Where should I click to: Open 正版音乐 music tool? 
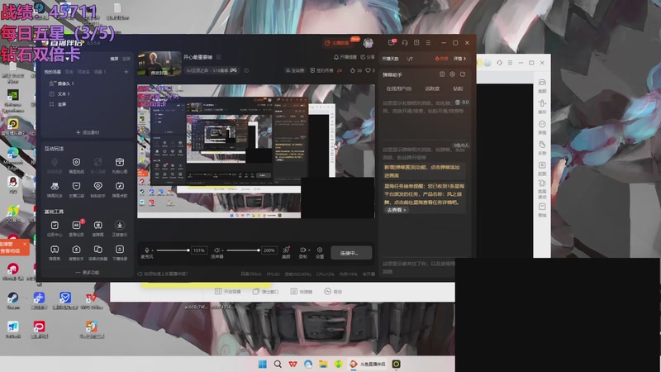coord(120,228)
